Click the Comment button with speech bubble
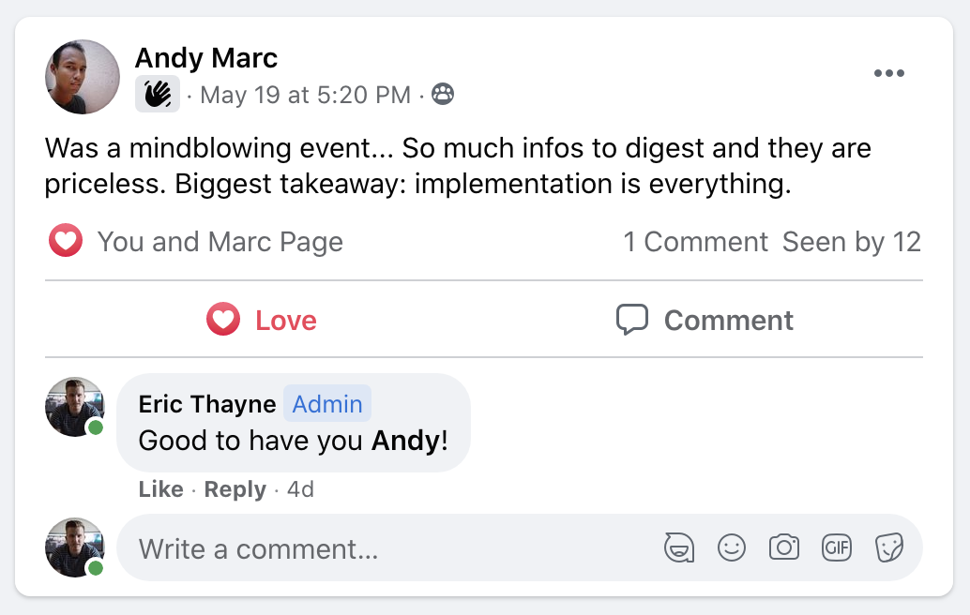The width and height of the screenshot is (970, 615). (705, 320)
